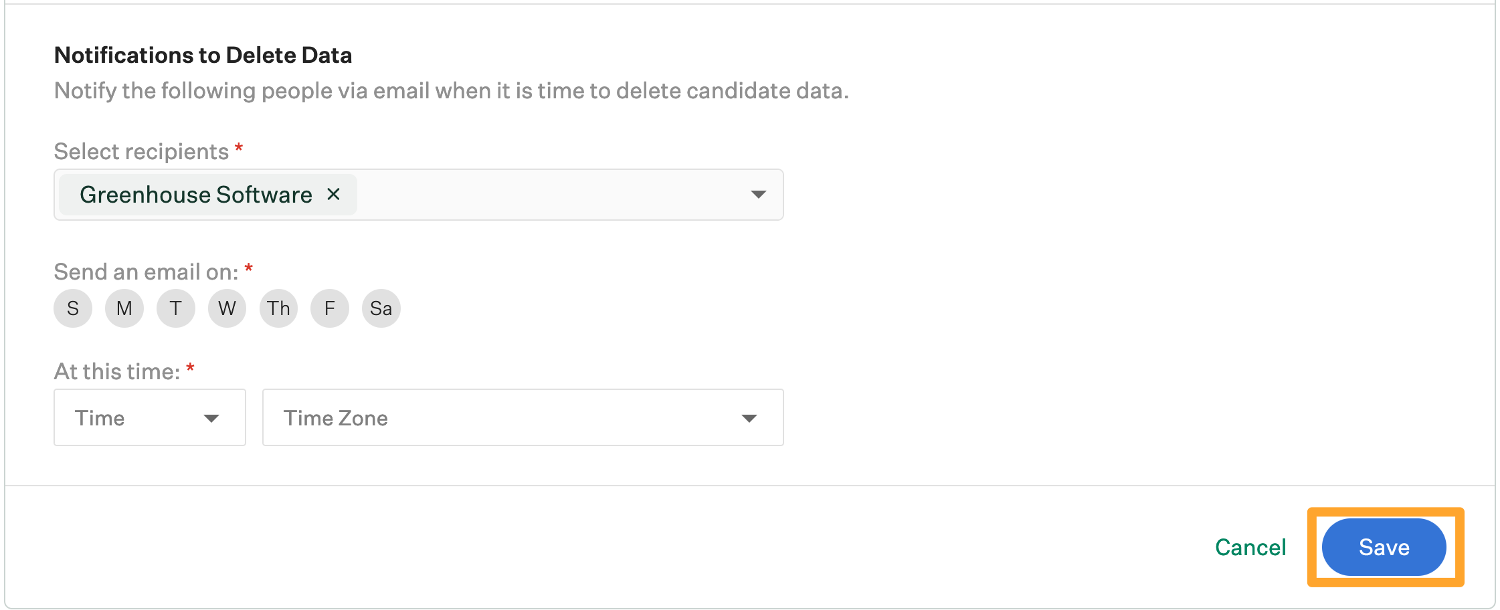Click the Greenhouse Software chip label
This screenshot has height=610, width=1500.
(195, 195)
